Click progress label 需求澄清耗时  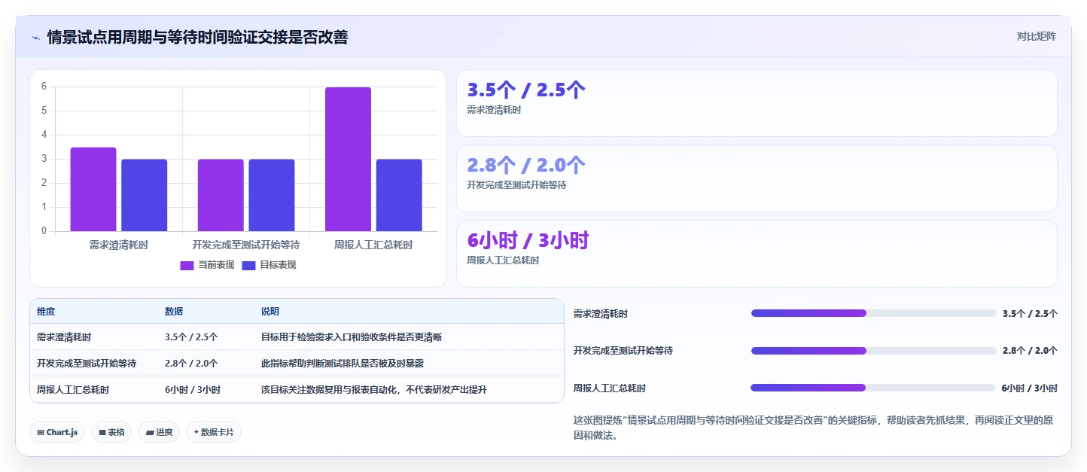(601, 314)
